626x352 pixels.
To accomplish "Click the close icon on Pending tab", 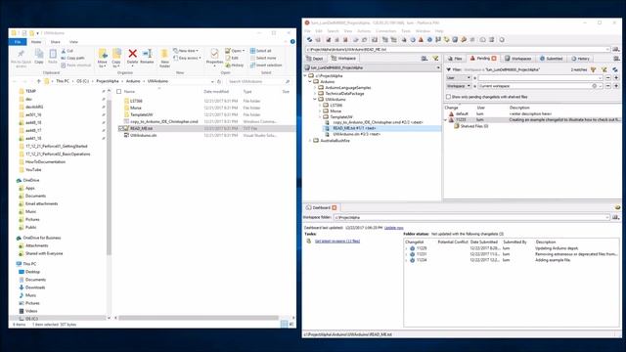I will [494, 59].
